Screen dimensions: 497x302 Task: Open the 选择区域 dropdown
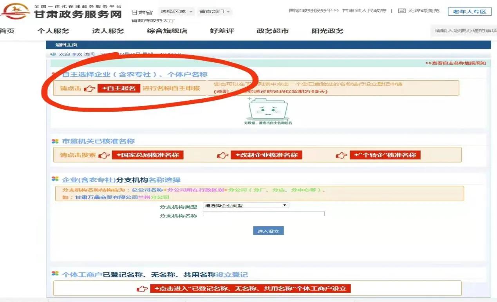coord(174,11)
